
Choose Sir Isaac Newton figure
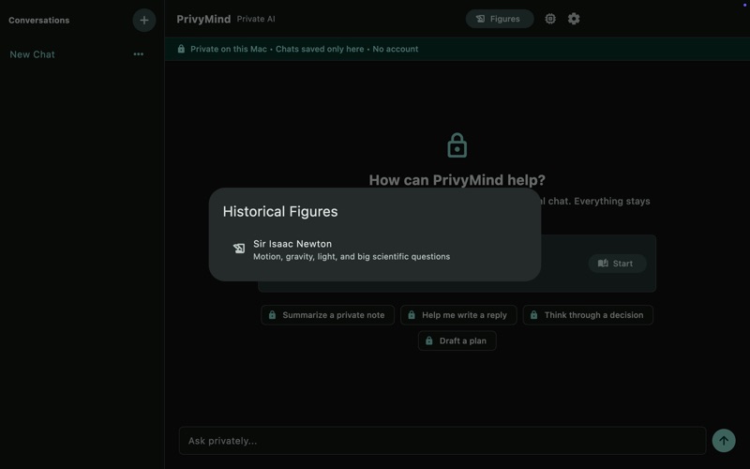coord(374,250)
